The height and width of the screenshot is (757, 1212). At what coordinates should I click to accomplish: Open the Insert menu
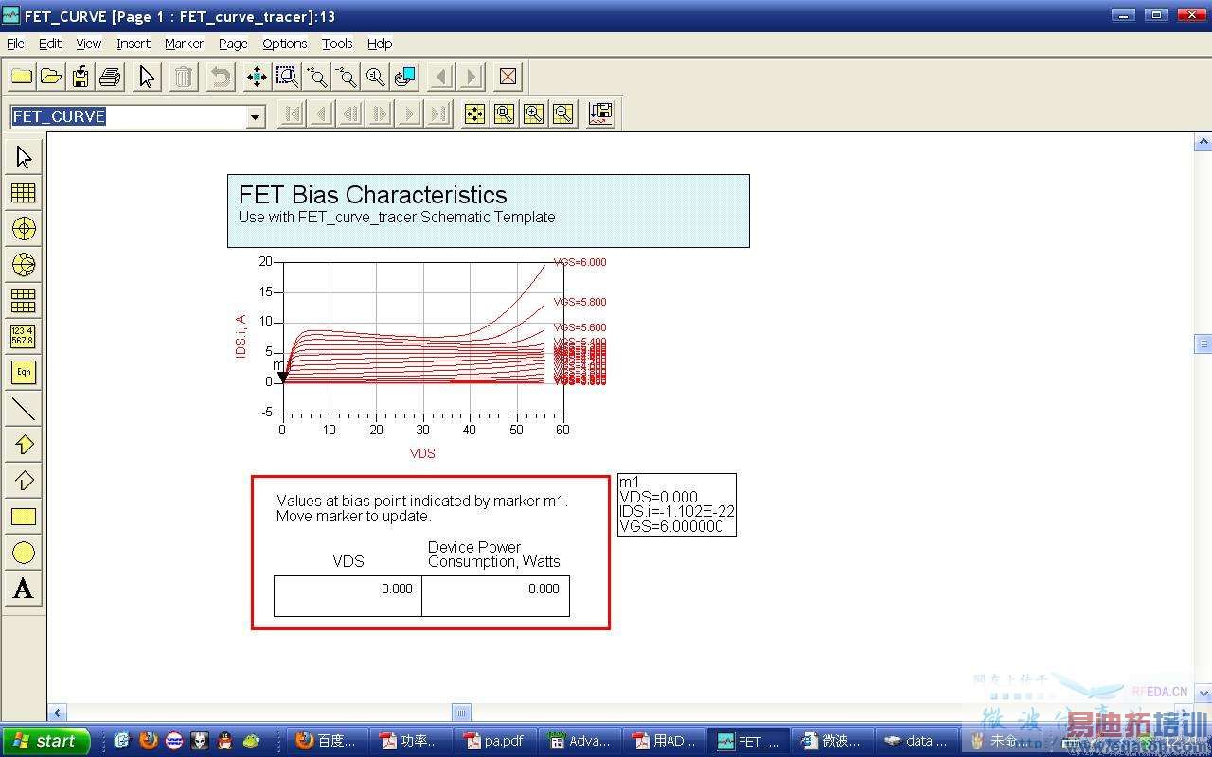(134, 44)
